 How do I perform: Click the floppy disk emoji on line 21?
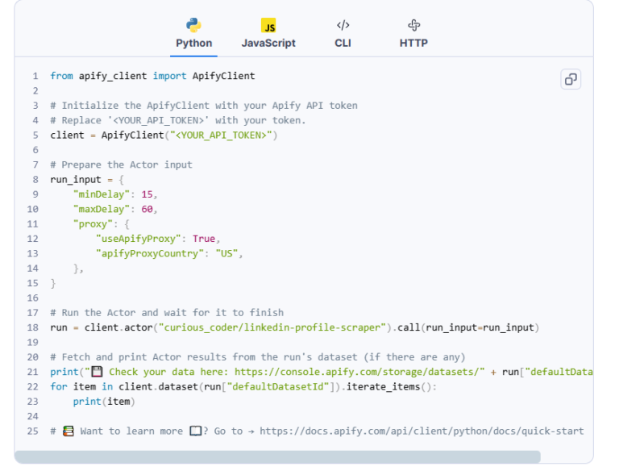[x=97, y=372]
